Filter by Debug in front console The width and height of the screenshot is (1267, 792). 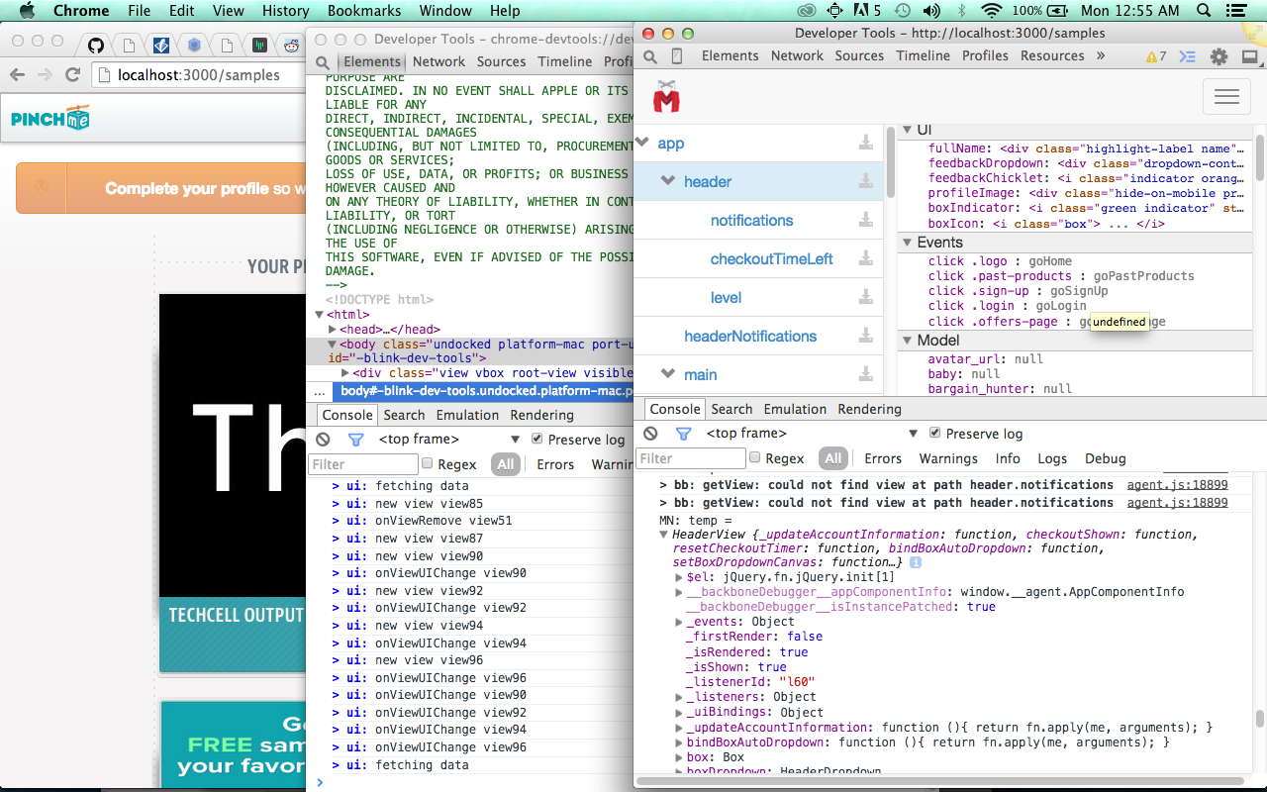pyautogui.click(x=1106, y=458)
